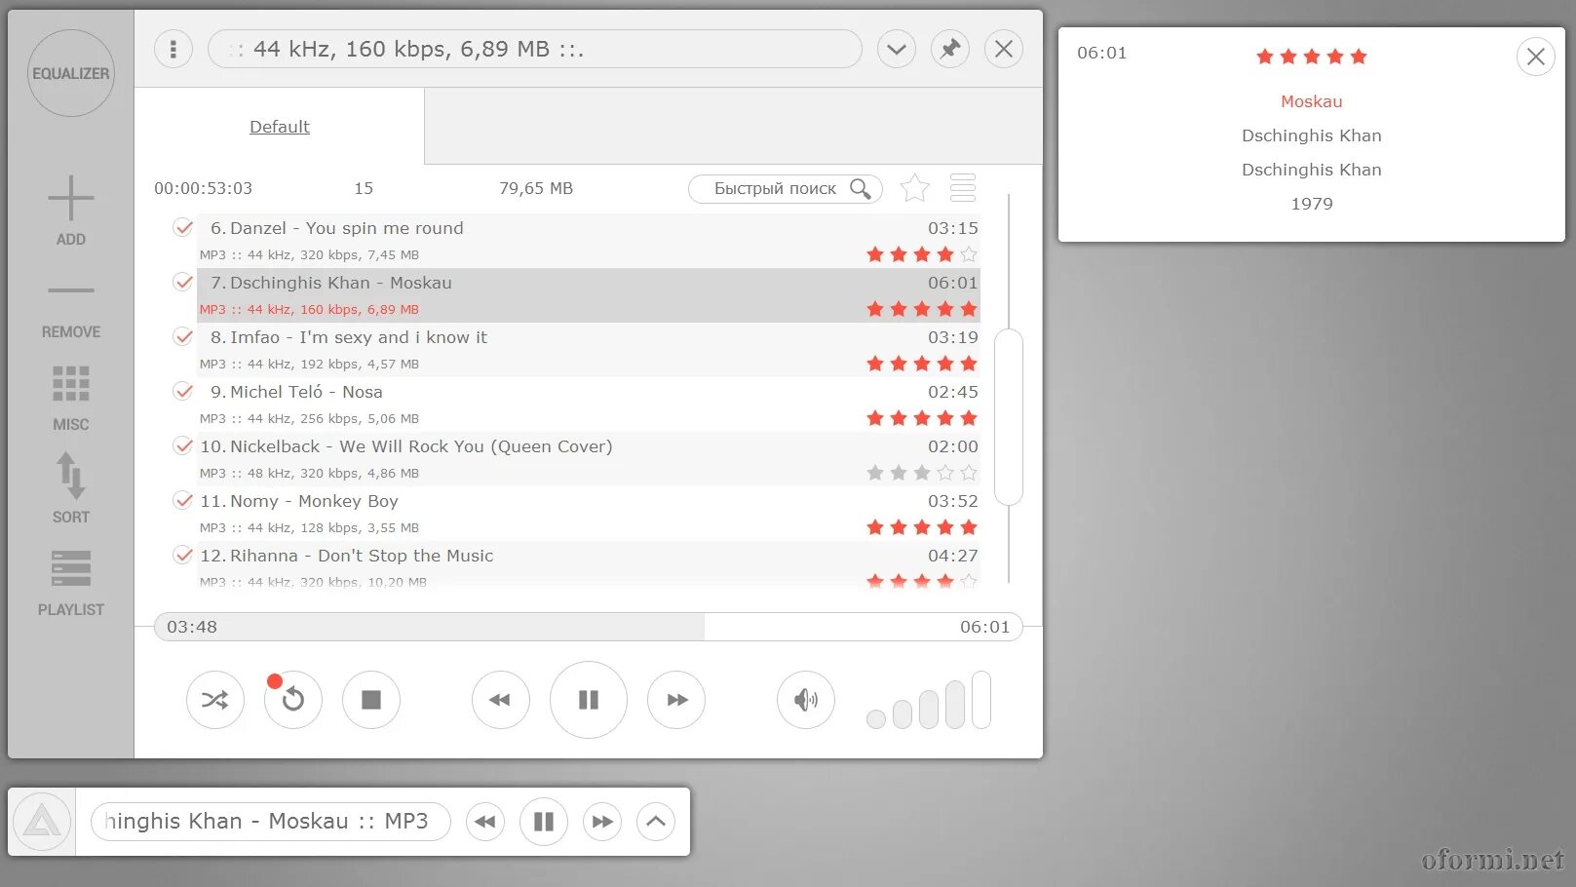Screen dimensions: 1576x887
Task: Switch to the Default playlist tab
Action: 280,127
